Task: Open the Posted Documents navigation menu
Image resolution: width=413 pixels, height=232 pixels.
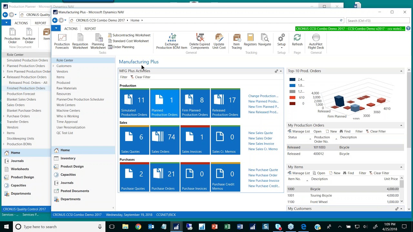Action: [x=75, y=191]
